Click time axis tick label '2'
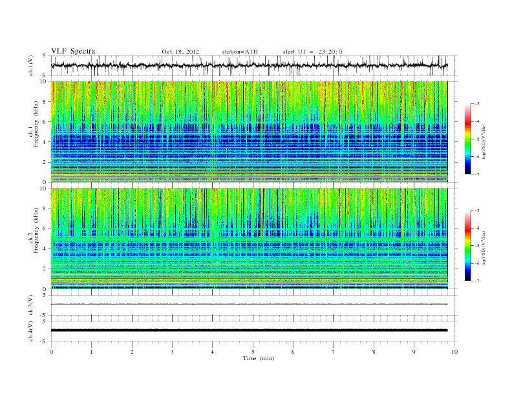 click(x=132, y=352)
